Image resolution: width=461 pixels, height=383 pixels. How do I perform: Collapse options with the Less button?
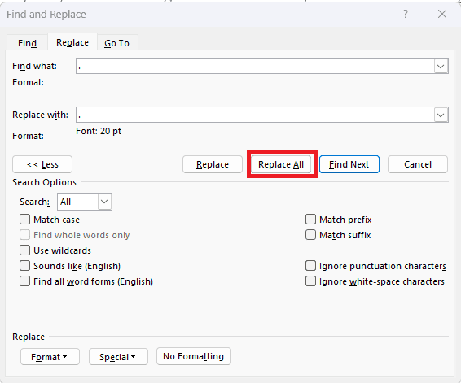[x=42, y=164]
